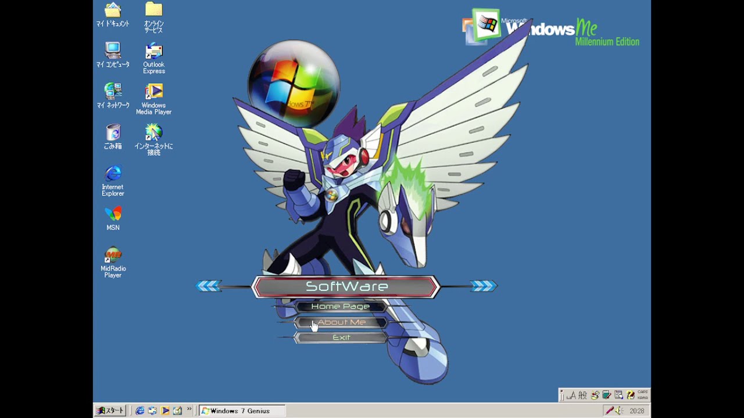The width and height of the screenshot is (744, 418).
Task: Click the SoftWare banner button
Action: coord(346,287)
